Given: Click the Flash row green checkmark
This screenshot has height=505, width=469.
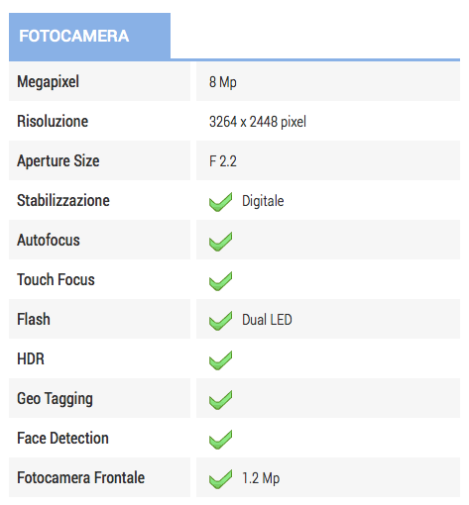Looking at the screenshot, I should (x=220, y=321).
